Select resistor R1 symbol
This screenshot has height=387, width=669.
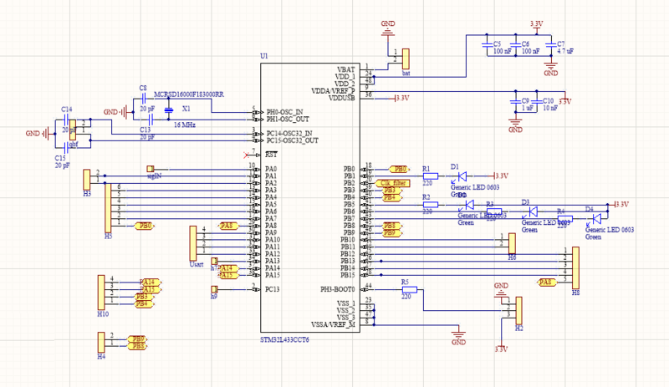coord(430,176)
